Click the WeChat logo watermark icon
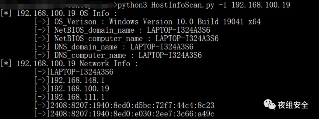Viewport: 319px width, 119px height. (269, 104)
